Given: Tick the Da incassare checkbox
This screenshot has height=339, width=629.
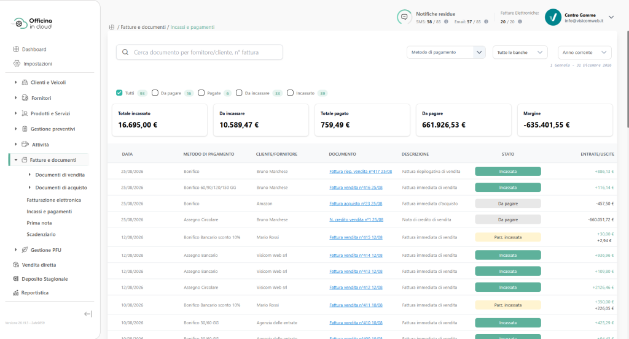Looking at the screenshot, I should point(239,93).
